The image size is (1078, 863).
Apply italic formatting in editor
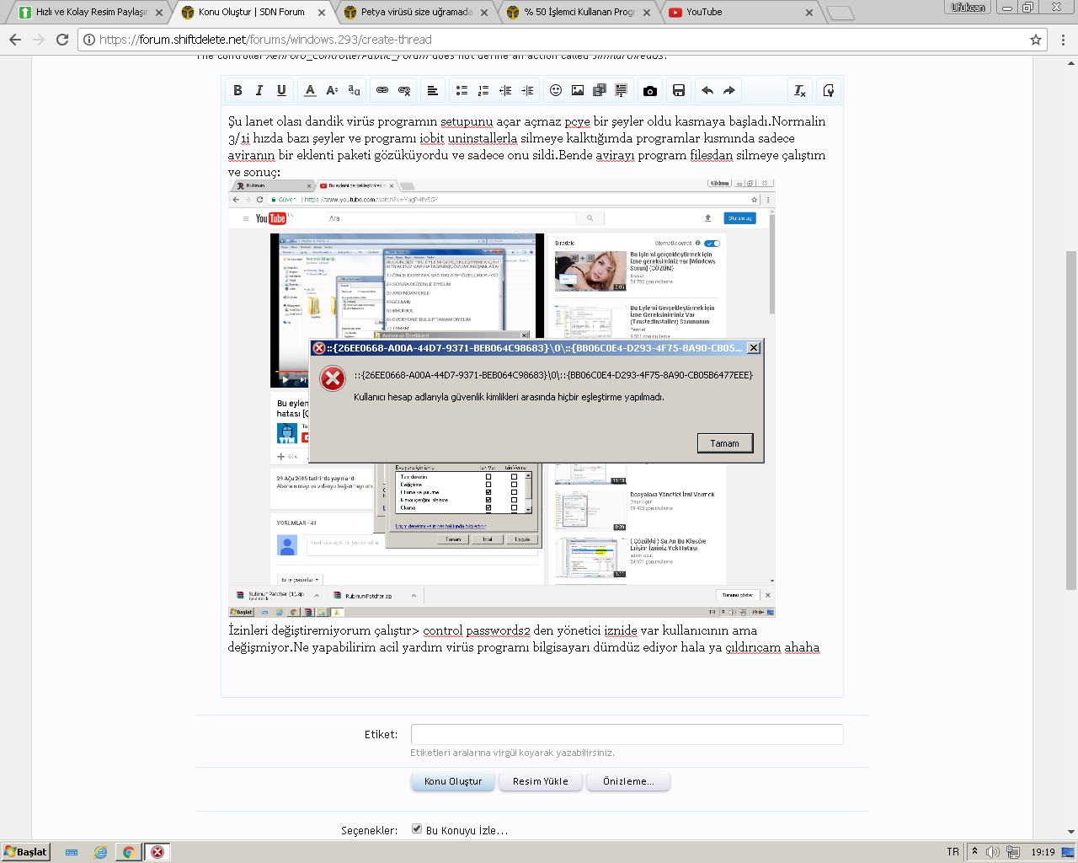pos(259,90)
